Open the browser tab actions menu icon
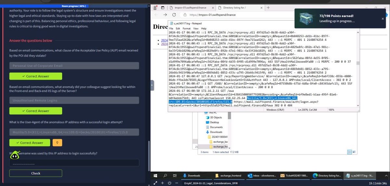Image resolution: width=390 pixels, height=186 pixels. [163, 7]
